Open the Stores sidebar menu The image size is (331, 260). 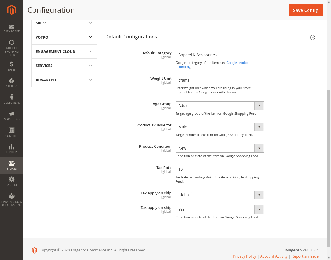point(12,165)
